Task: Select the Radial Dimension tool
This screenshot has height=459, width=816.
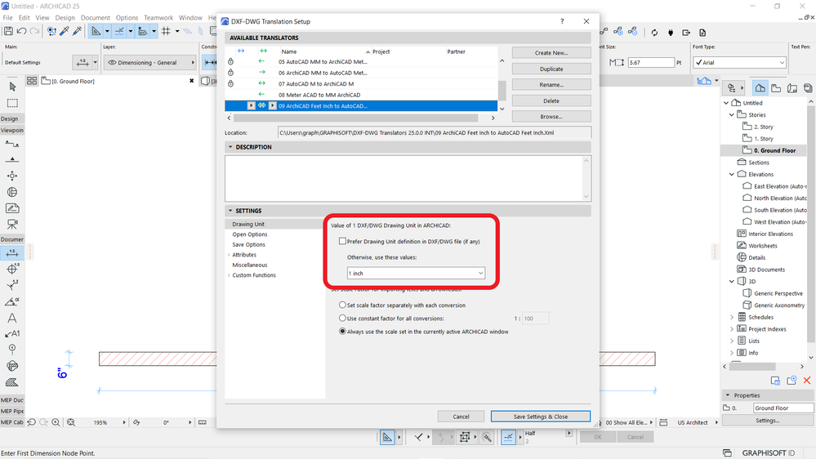Action: [12, 285]
